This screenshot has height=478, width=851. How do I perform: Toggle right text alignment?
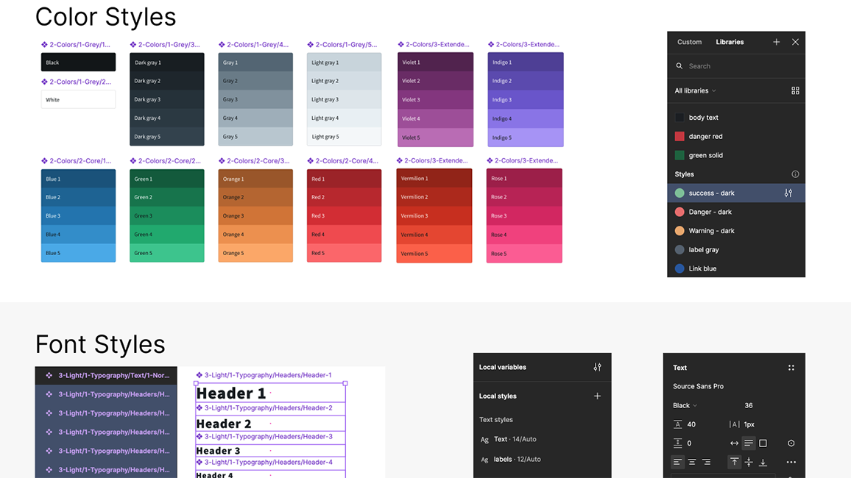tap(707, 462)
